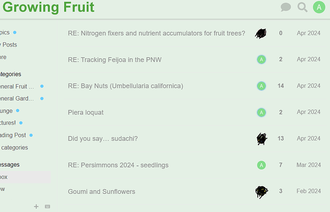Viewport: 330px width, 212px height.
Task: Open the "Piera loquat" message
Action: point(86,112)
